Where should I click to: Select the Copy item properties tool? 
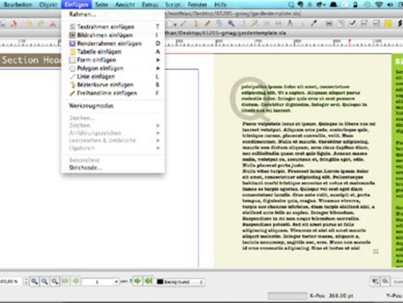pyautogui.click(x=302, y=24)
